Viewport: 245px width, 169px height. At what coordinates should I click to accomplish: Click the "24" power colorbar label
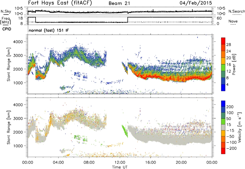pyautogui.click(x=228, y=51)
